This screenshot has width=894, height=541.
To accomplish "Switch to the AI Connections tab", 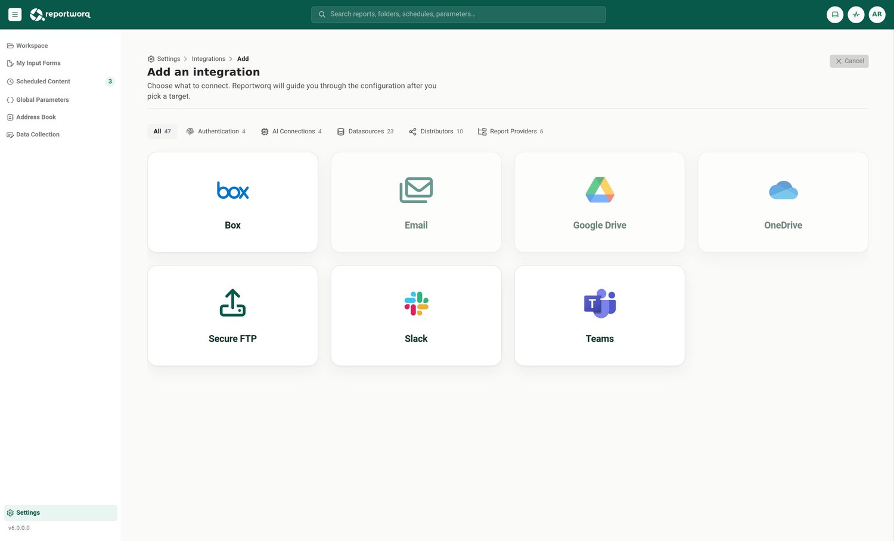I will [291, 132].
